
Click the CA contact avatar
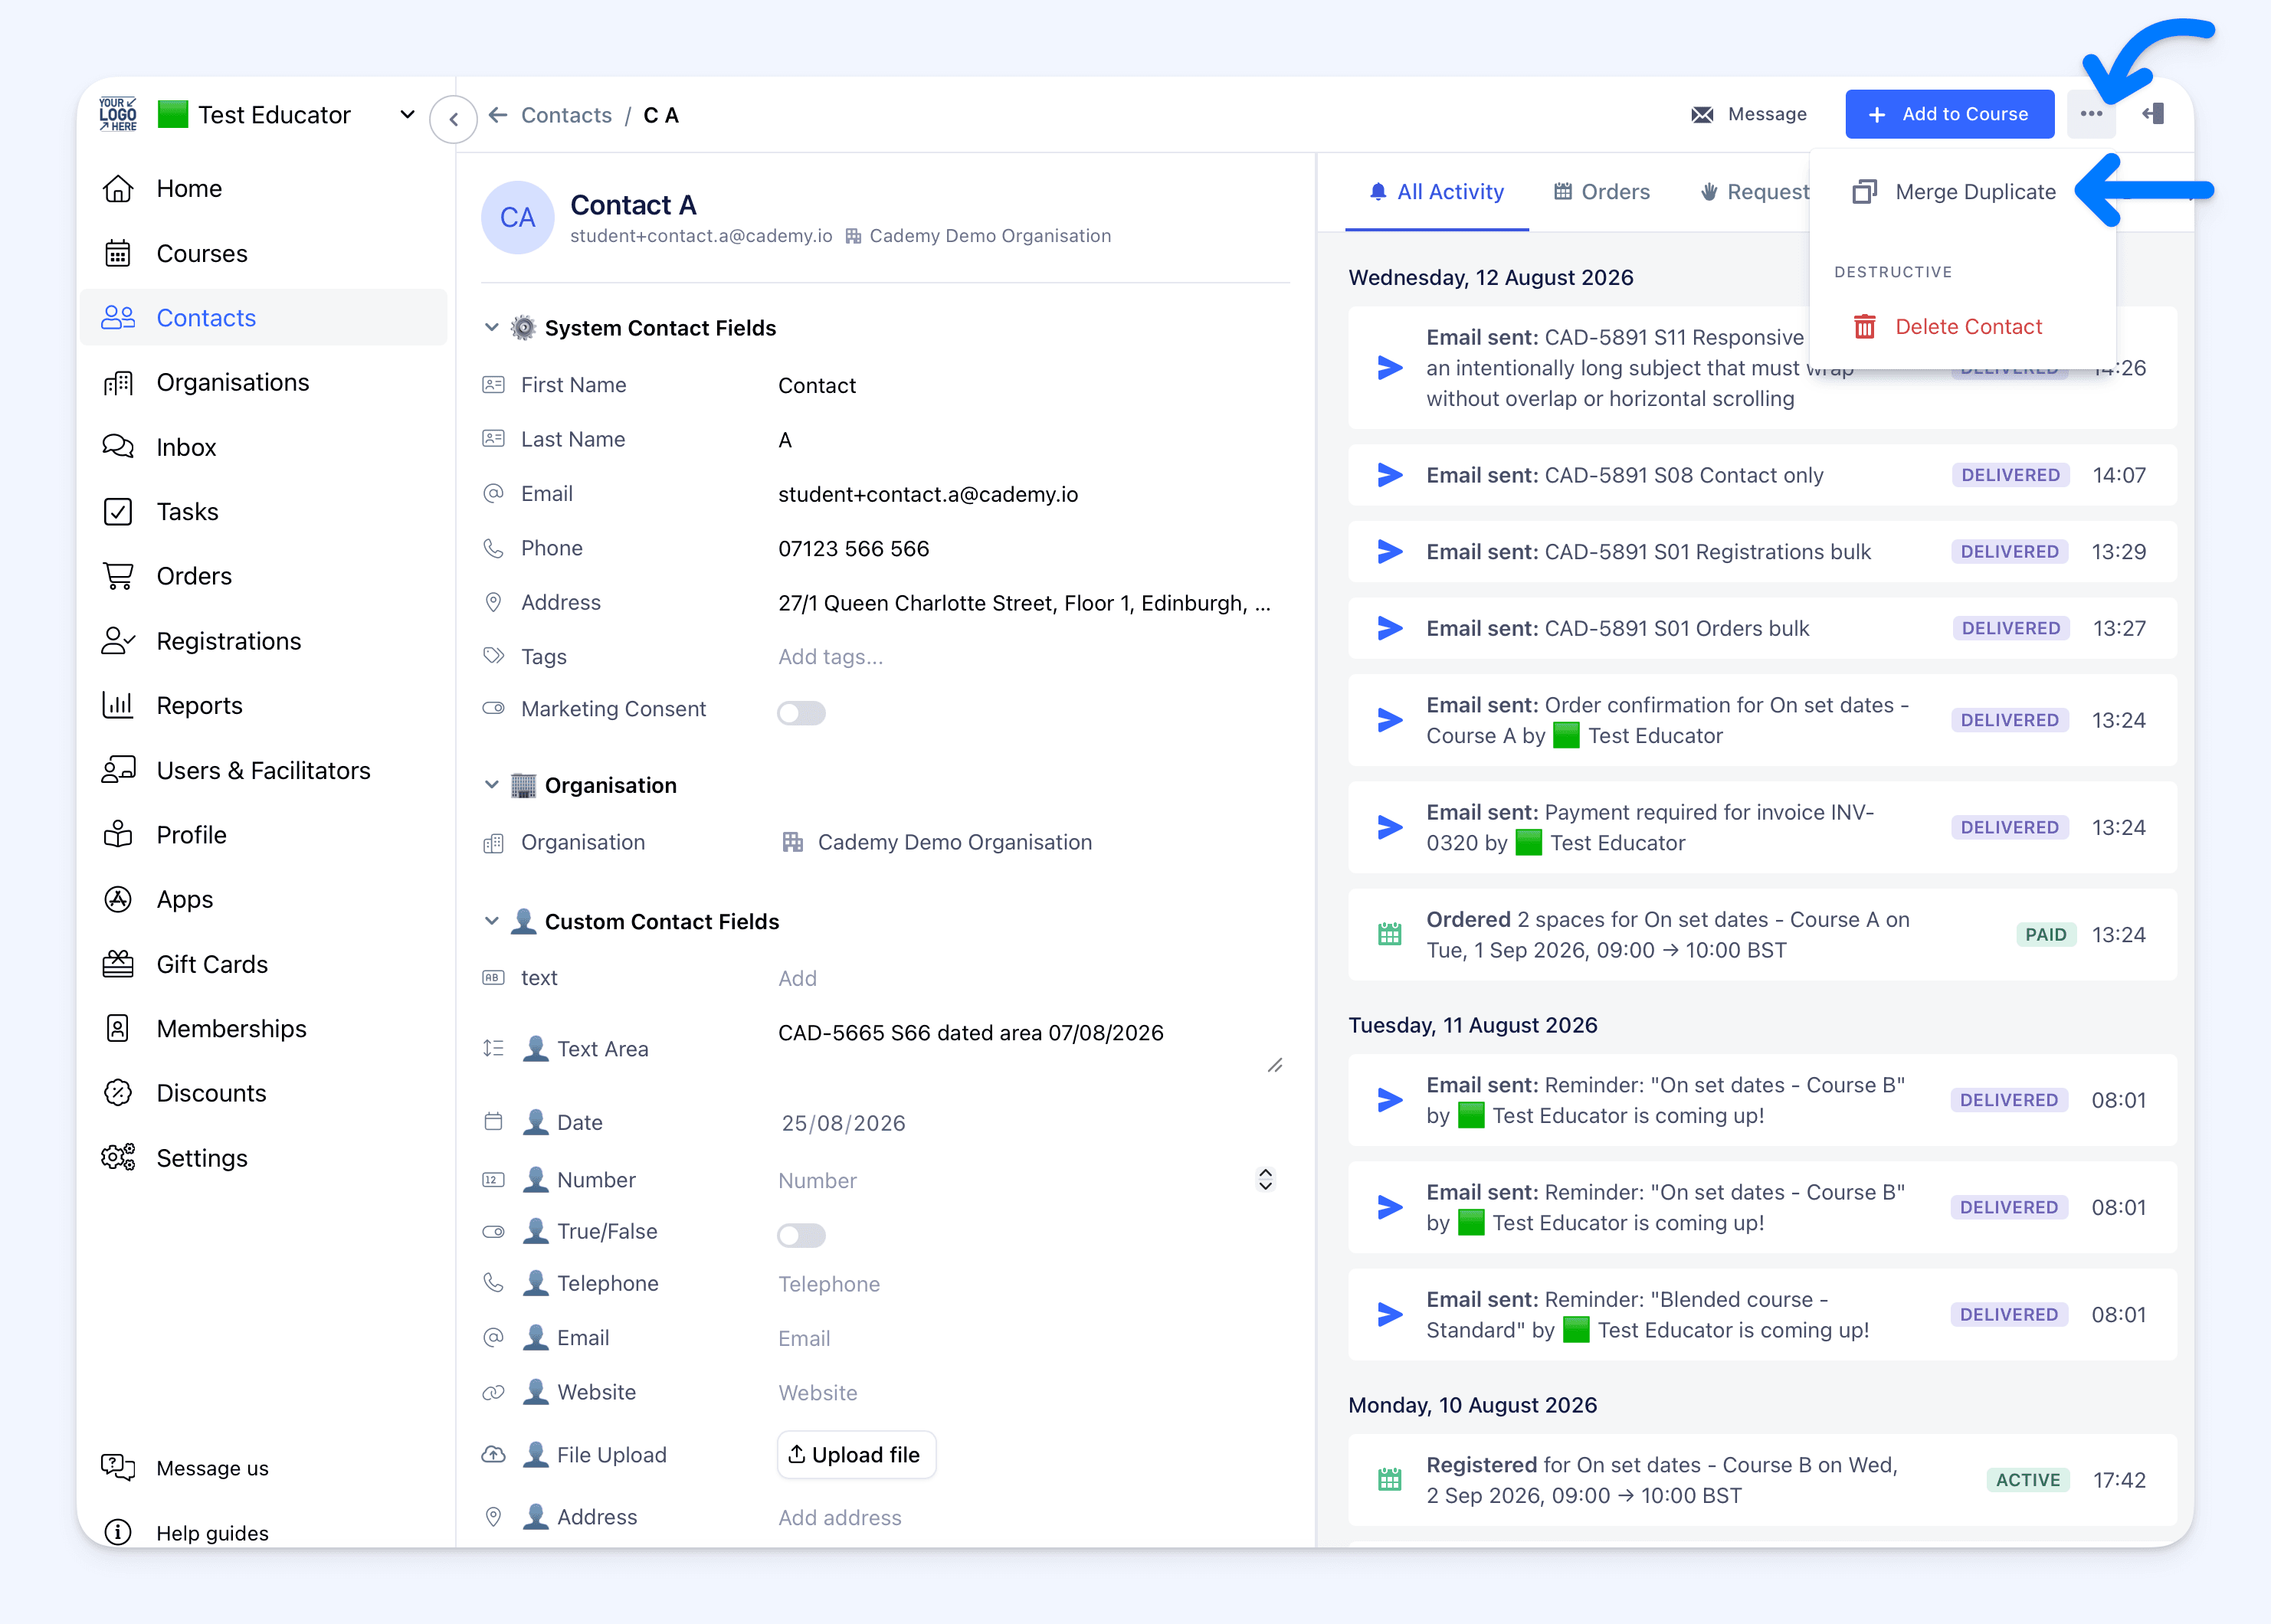coord(518,218)
